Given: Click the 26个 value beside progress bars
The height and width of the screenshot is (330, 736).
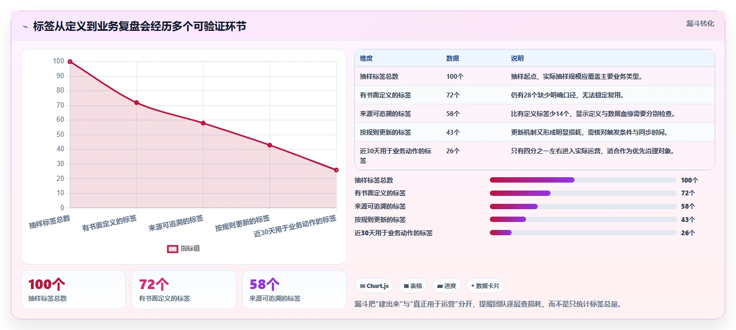Looking at the screenshot, I should click(688, 233).
